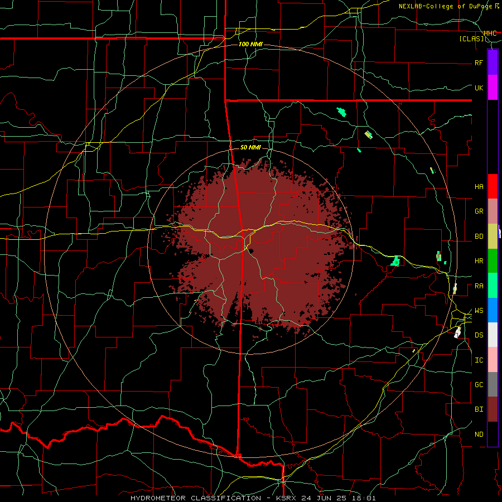Click the UK legend label
This screenshot has height=502, width=502.
pos(479,88)
